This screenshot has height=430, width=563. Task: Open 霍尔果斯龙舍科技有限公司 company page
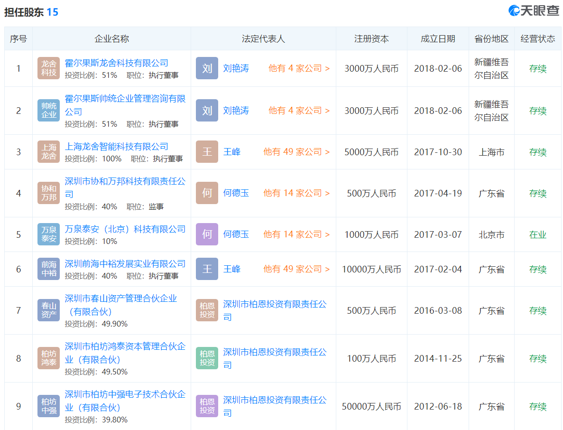(x=116, y=63)
